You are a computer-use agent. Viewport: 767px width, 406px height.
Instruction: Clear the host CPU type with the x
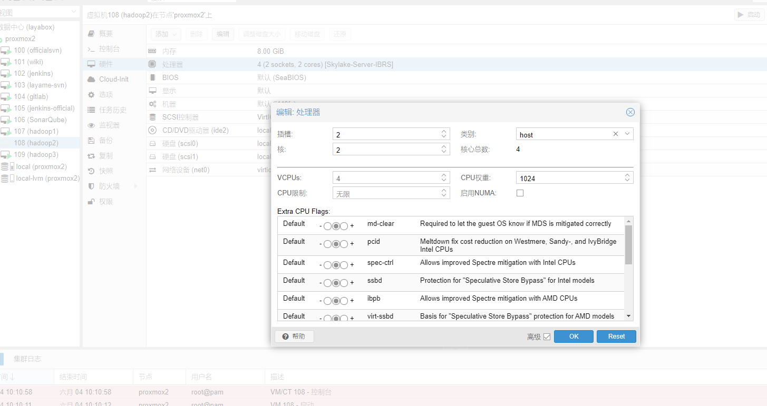click(x=616, y=134)
